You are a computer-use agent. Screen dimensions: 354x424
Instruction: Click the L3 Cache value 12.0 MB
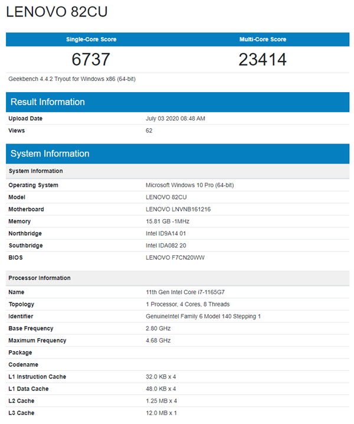pos(161,413)
